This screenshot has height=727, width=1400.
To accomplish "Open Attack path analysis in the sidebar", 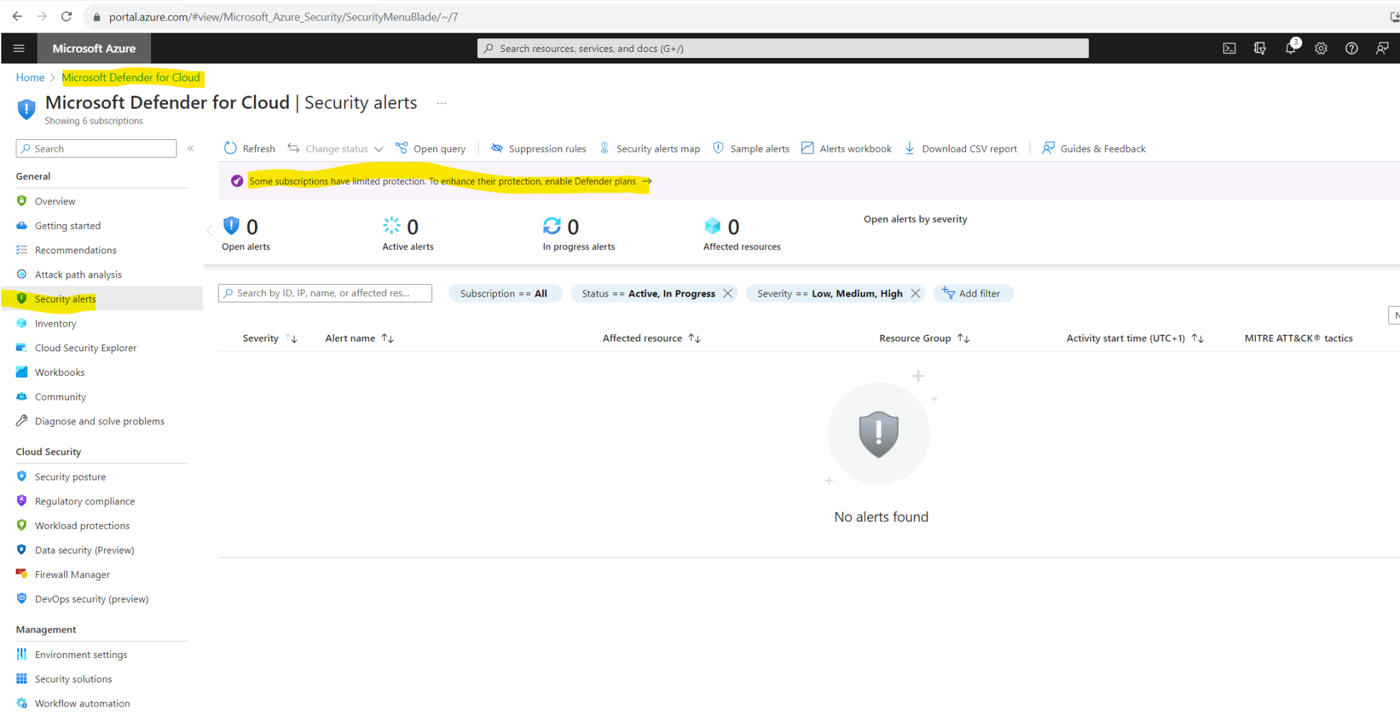I will pyautogui.click(x=78, y=274).
